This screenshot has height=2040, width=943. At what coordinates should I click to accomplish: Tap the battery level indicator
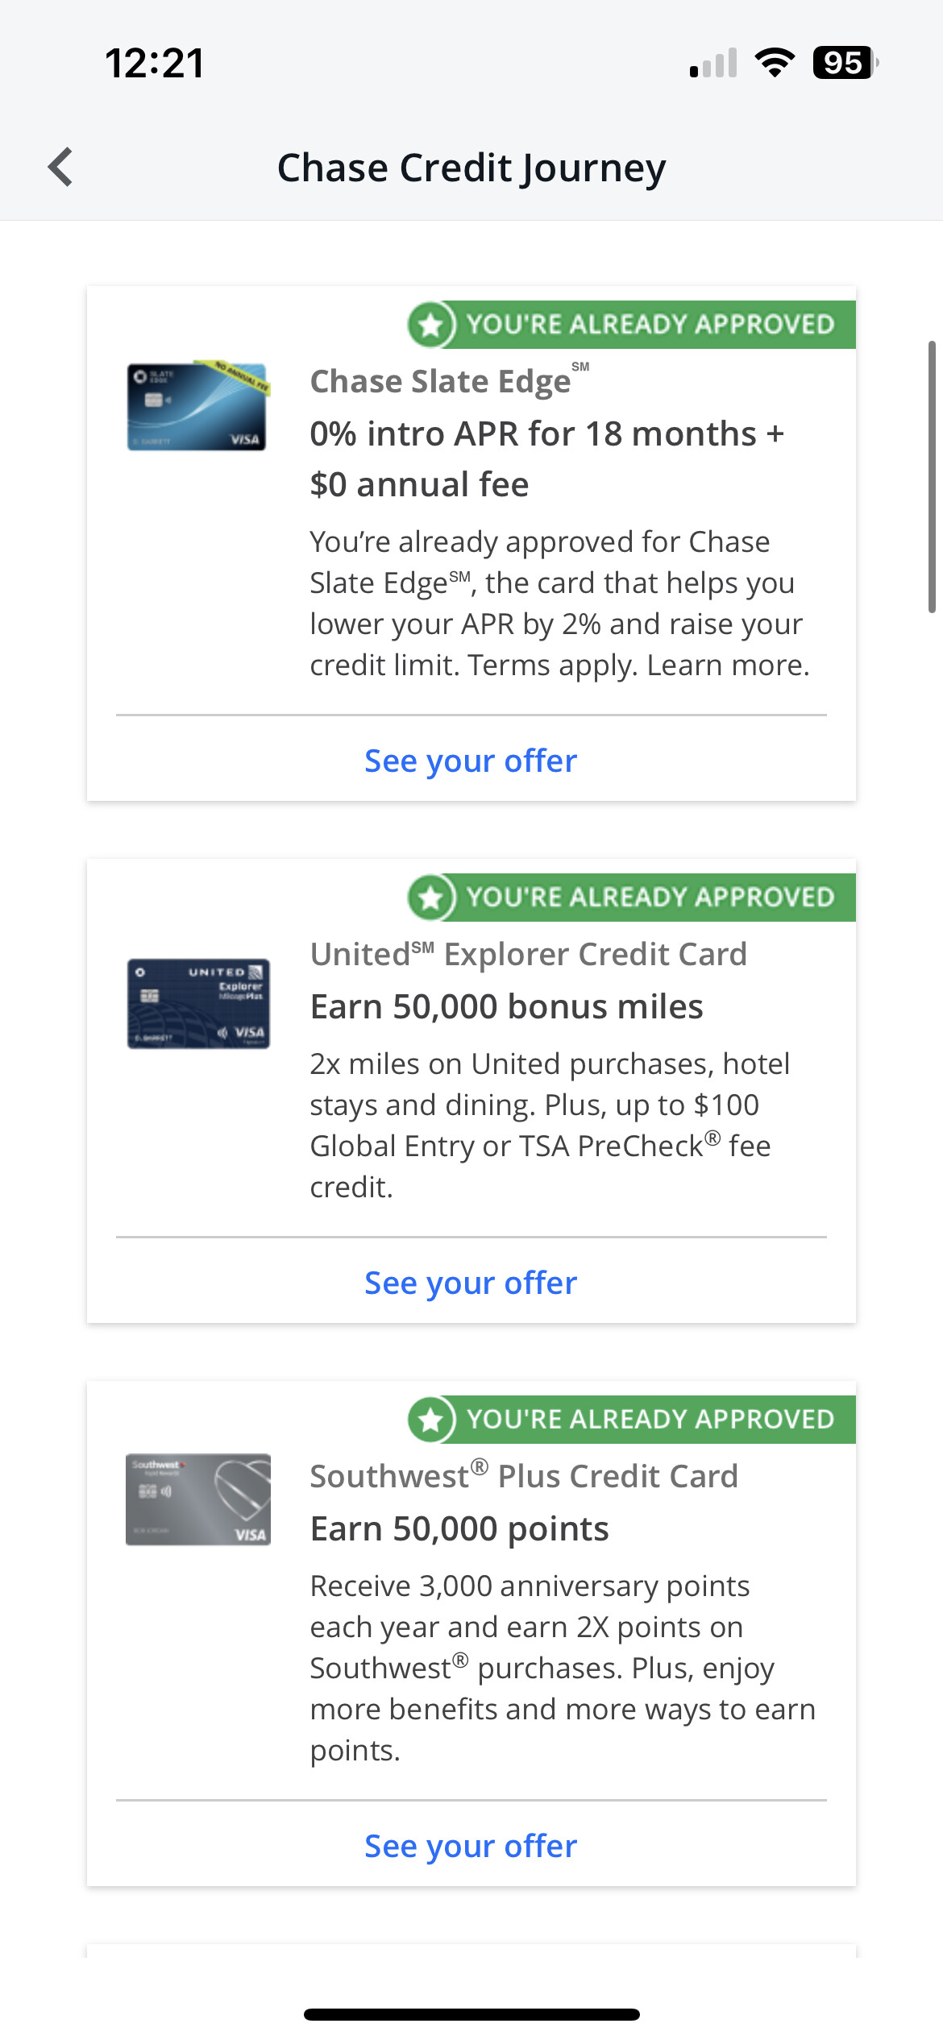[844, 63]
